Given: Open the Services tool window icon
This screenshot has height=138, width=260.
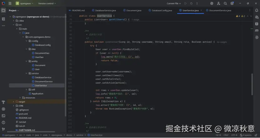Looking at the screenshot, I should pos(3,109).
